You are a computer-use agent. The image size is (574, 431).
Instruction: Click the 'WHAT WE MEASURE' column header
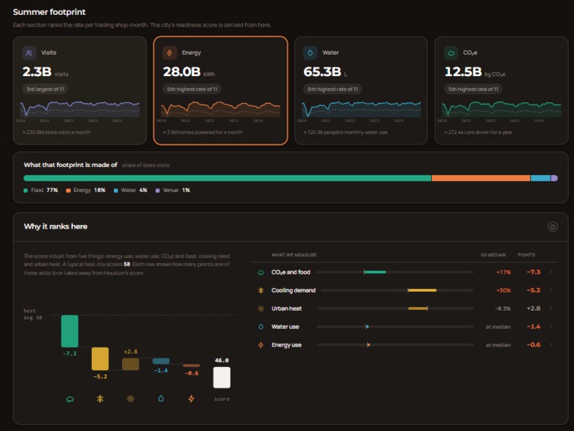point(294,255)
